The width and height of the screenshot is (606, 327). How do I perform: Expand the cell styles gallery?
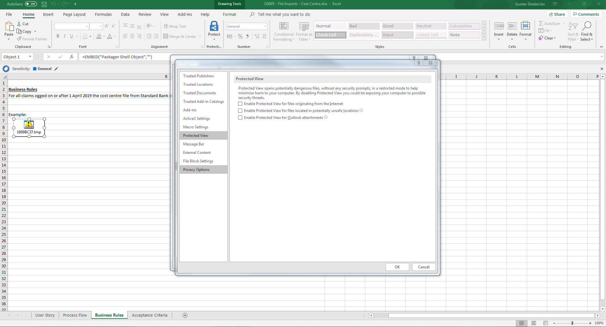click(x=484, y=37)
